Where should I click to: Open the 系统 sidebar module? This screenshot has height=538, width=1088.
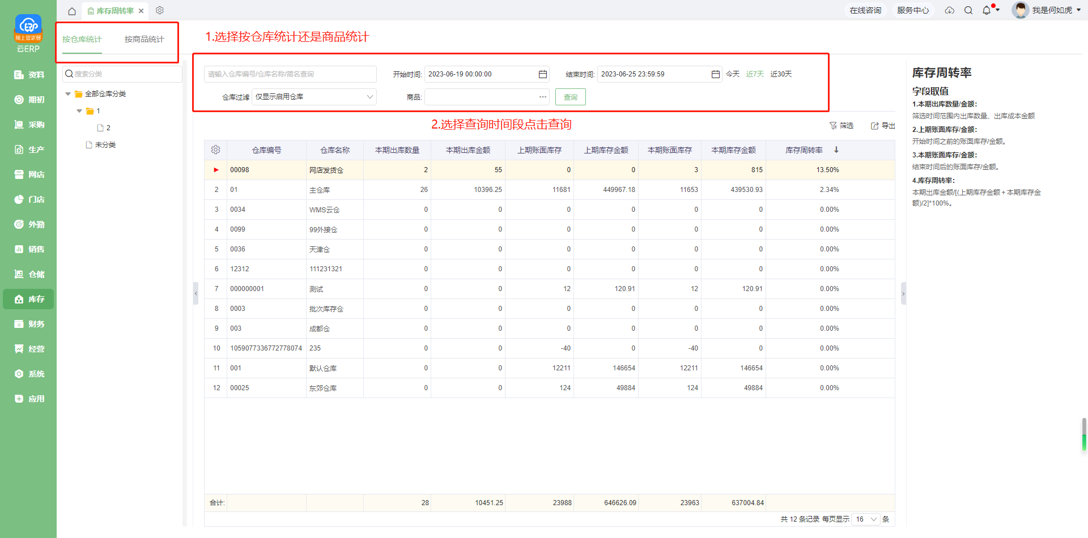(28, 374)
